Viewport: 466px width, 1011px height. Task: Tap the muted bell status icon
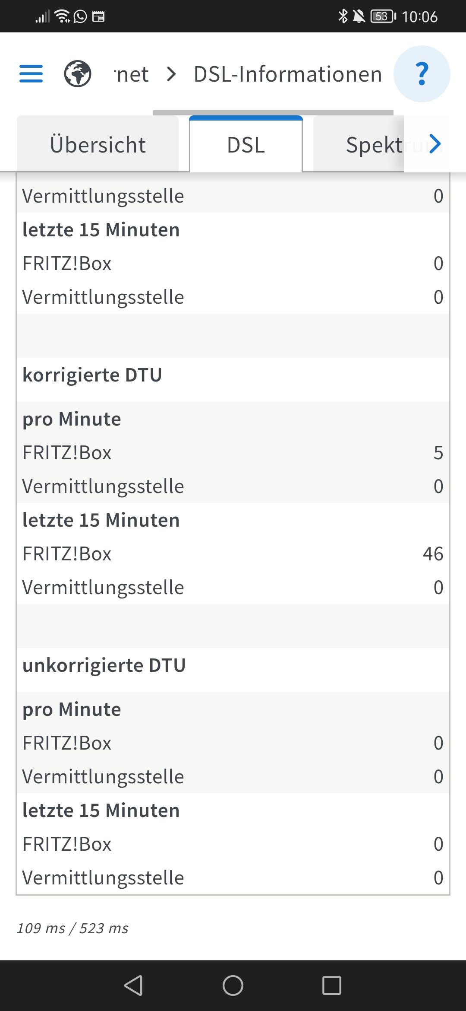click(x=359, y=16)
